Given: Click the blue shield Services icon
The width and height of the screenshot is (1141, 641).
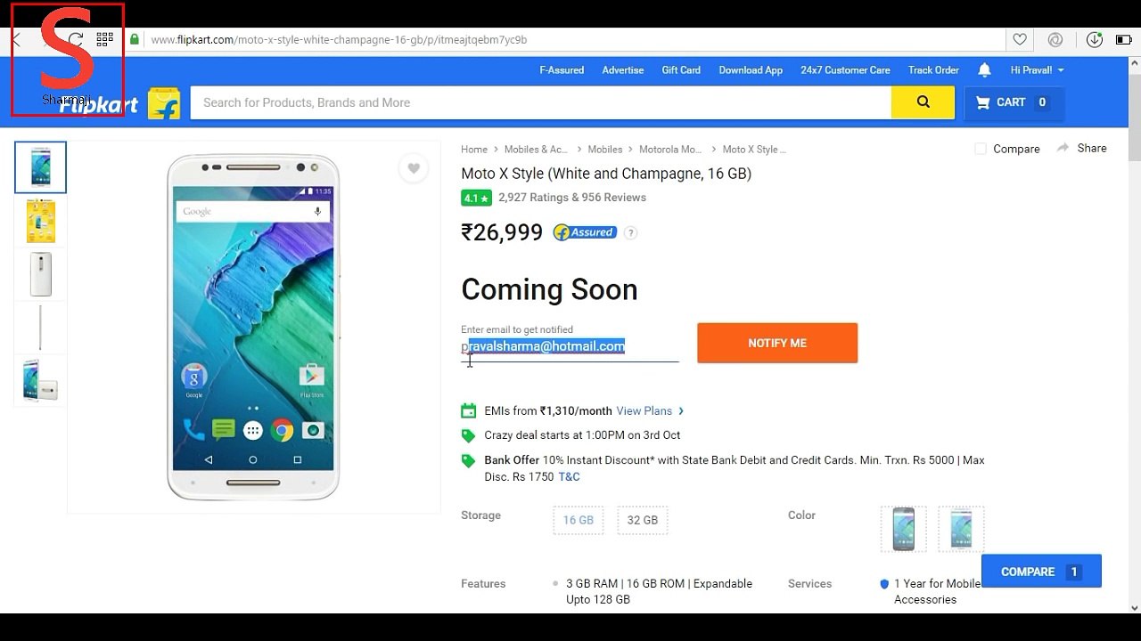Looking at the screenshot, I should coord(884,584).
